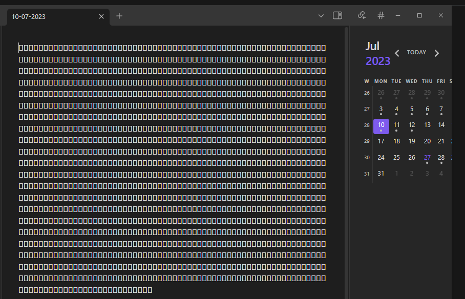Select July 7 in the calendar

click(x=441, y=110)
